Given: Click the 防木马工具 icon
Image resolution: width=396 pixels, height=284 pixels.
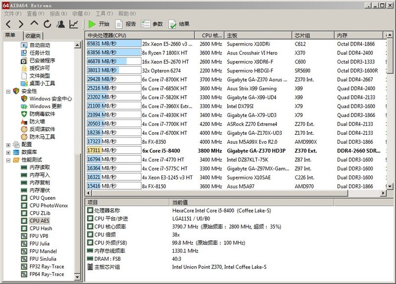Looking at the screenshot, I should tap(24, 137).
